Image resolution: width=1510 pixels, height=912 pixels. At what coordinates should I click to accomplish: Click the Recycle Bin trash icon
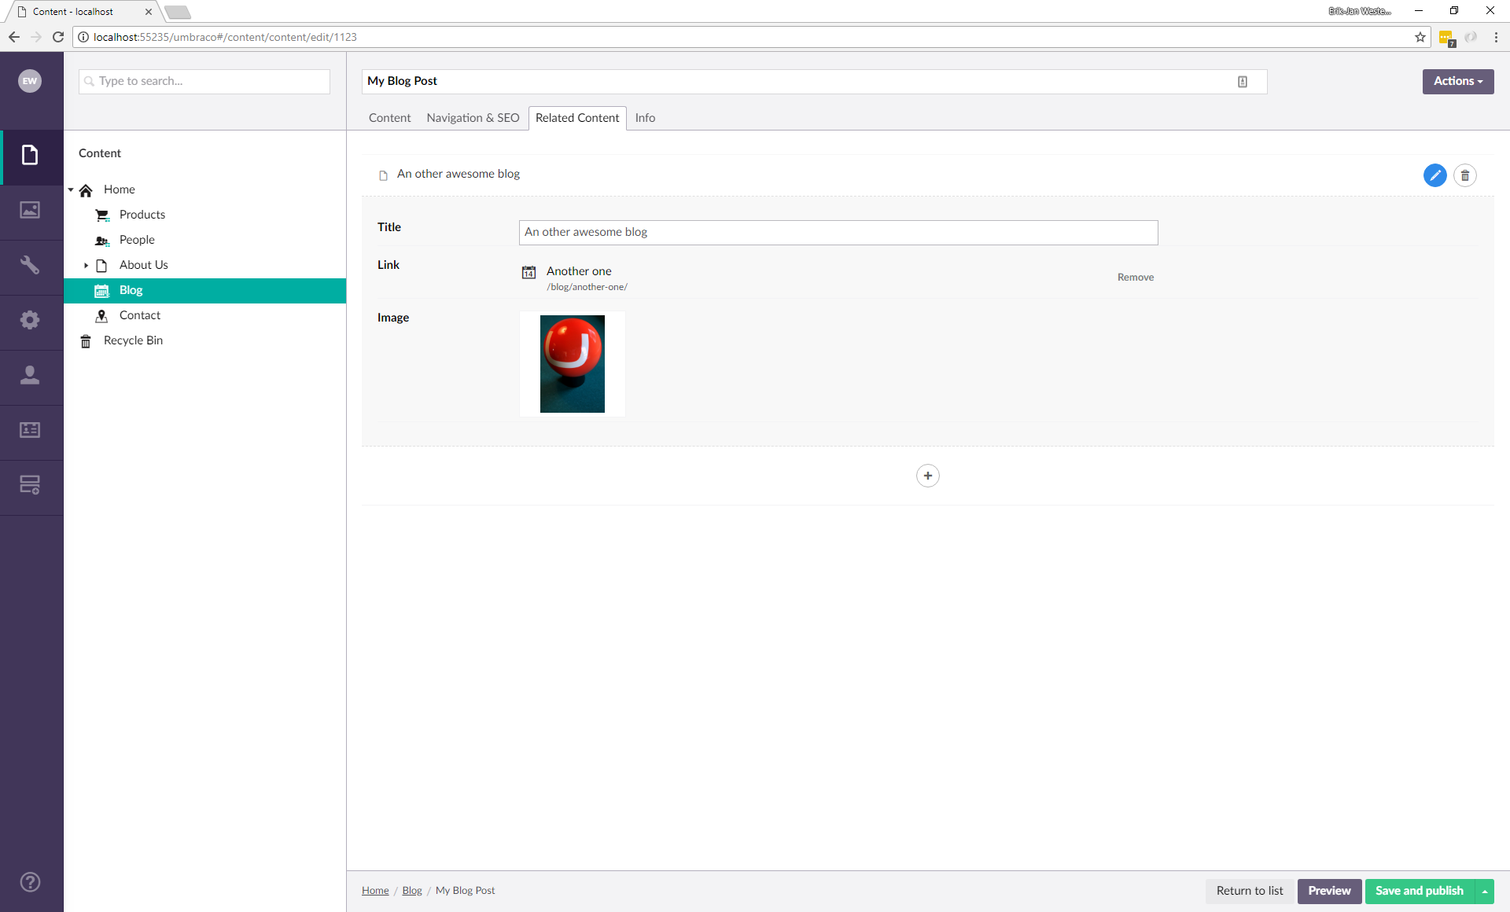(x=86, y=341)
